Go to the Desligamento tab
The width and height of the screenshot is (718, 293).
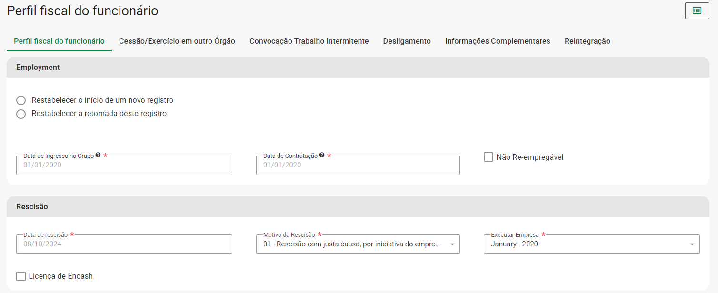click(407, 41)
